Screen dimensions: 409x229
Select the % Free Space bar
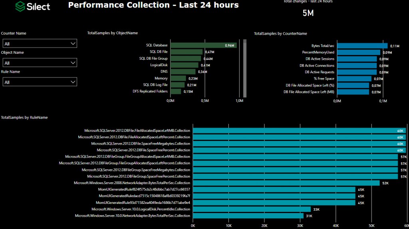point(354,78)
